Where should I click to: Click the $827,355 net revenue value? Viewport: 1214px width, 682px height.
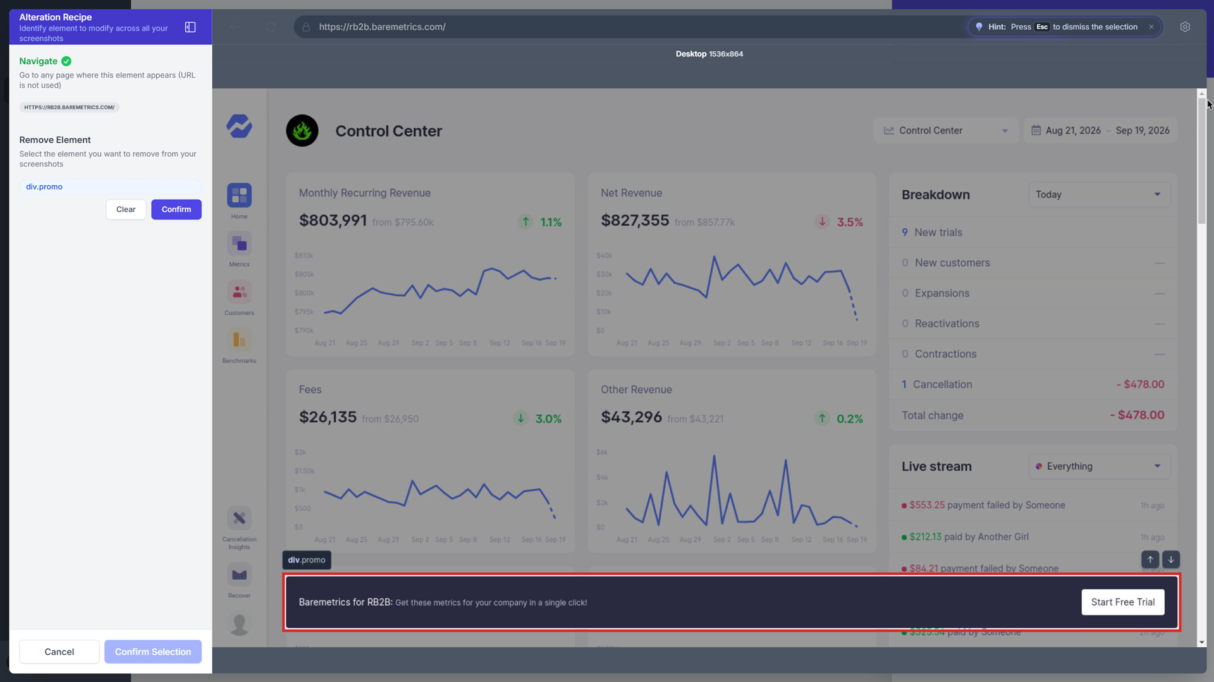click(635, 221)
